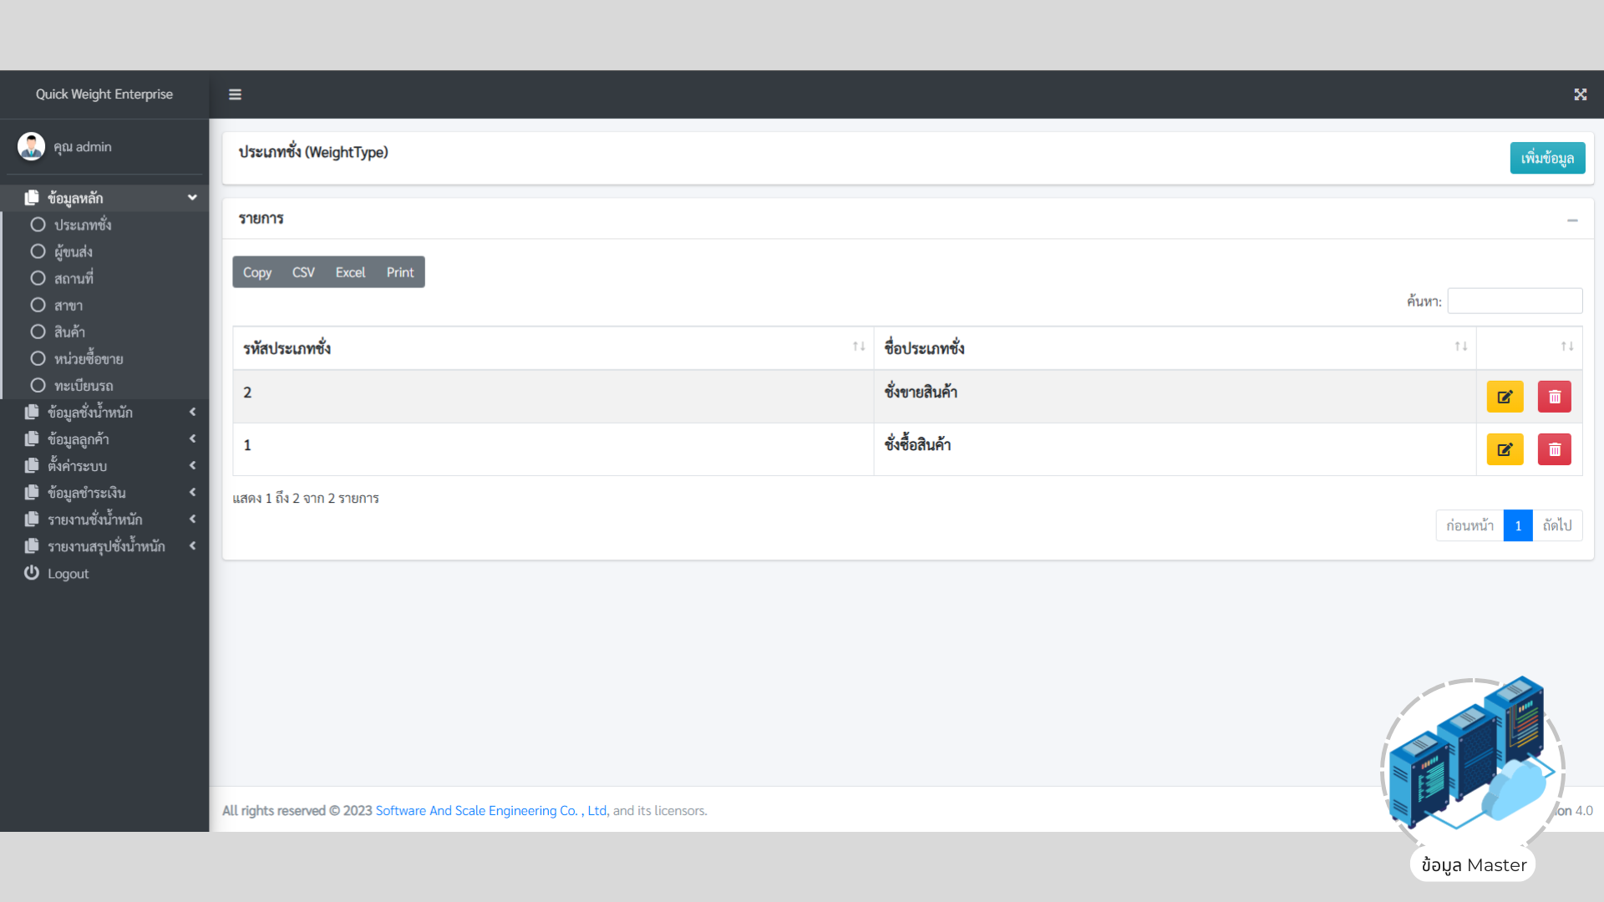Open the ข้อมูลชั่งน้ำหนัก menu
Viewport: 1604px width, 902px height.
click(104, 412)
